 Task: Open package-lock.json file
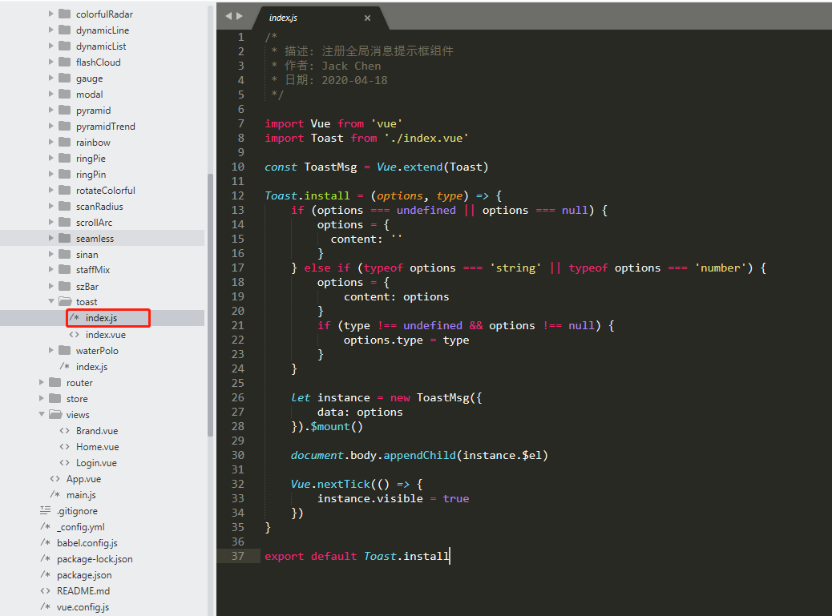pos(95,559)
